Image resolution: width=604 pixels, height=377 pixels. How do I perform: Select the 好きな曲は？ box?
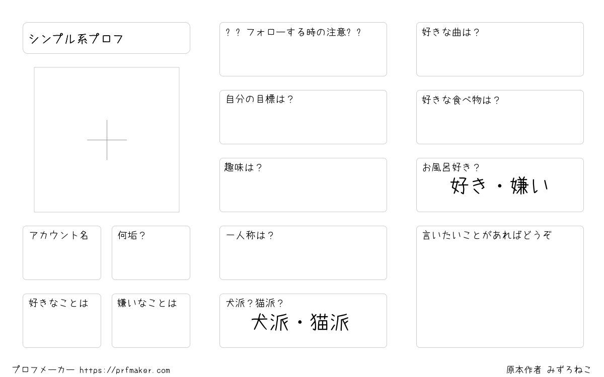click(500, 49)
